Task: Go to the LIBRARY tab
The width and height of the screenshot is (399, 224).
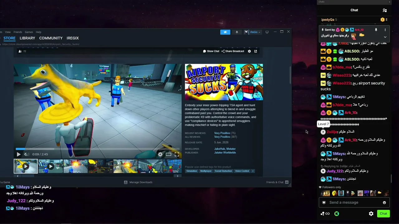Action: point(27,38)
